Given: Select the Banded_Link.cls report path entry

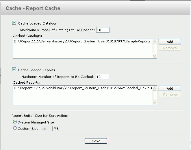Looking at the screenshot, I should (83, 88).
